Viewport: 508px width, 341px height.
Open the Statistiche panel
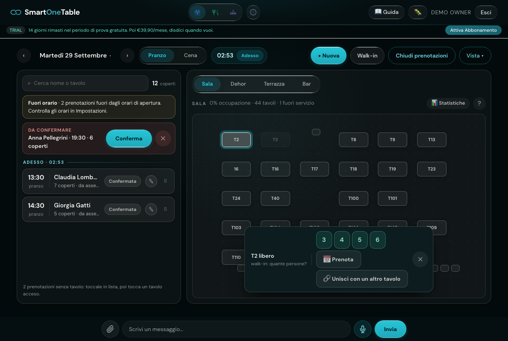point(448,103)
